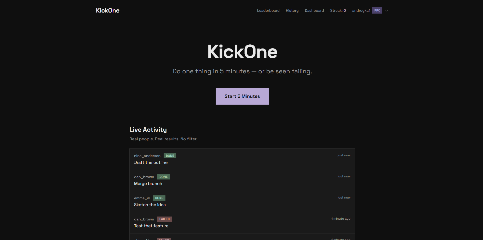Switch to the History page
Screen dimensions: 483x240
292,10
